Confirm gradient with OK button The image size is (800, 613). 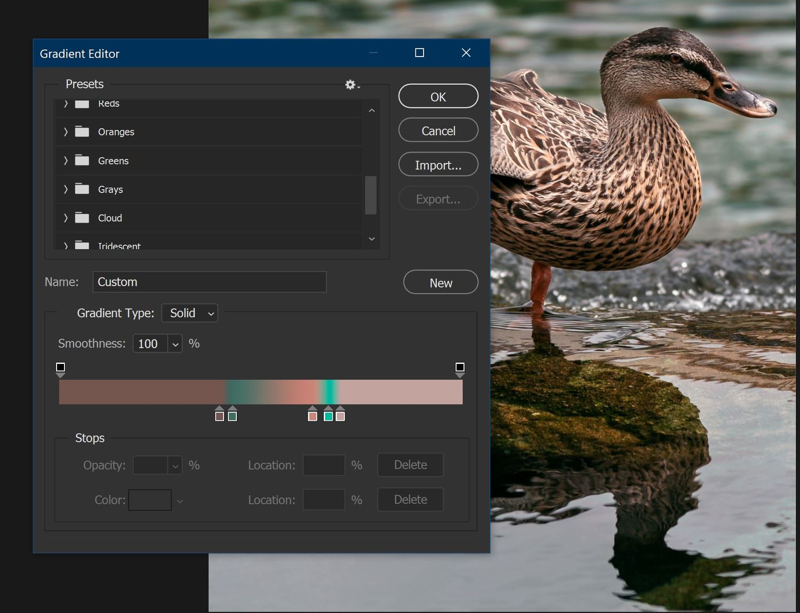pyautogui.click(x=438, y=97)
